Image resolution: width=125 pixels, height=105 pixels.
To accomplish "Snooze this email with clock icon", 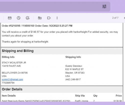I will coord(18,18).
